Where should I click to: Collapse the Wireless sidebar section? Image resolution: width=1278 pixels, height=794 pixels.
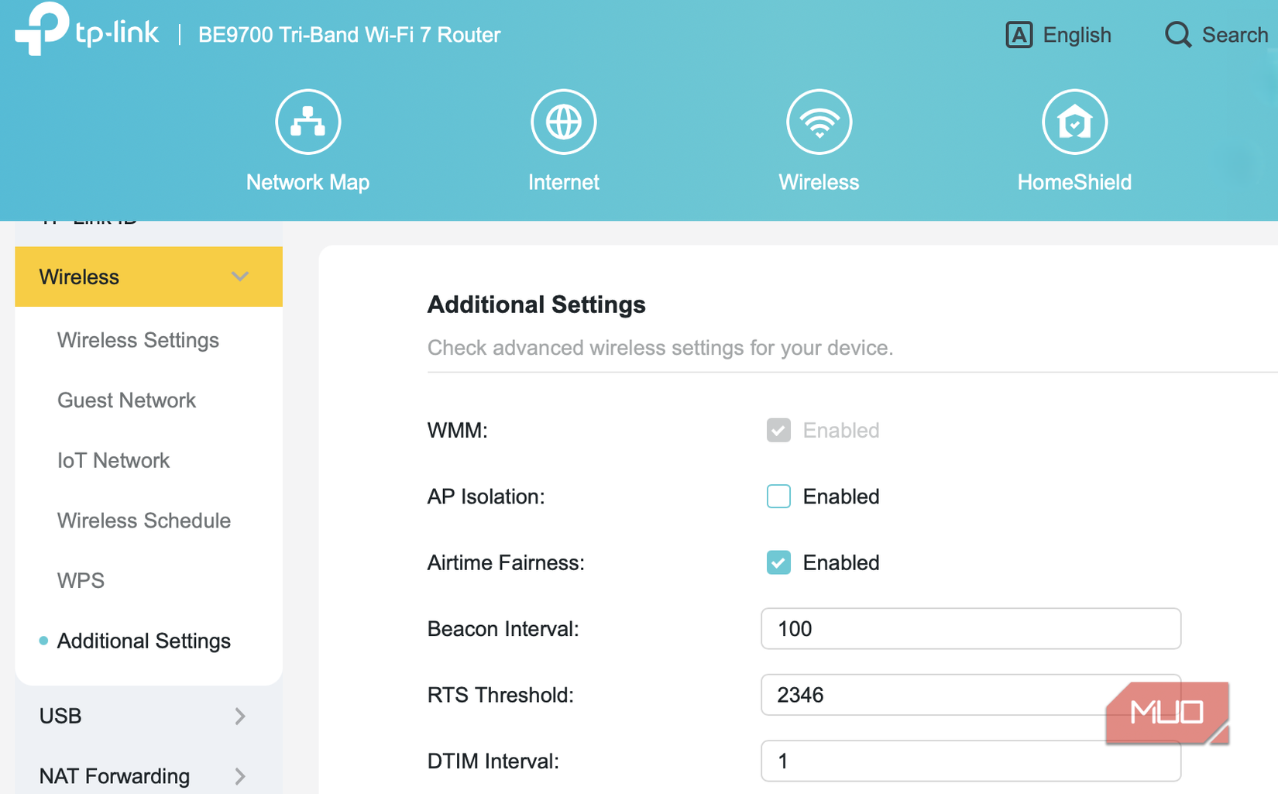tap(149, 277)
